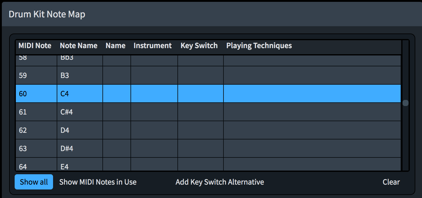Image resolution: width=422 pixels, height=198 pixels.
Task: Click Add Key Switch Alternative
Action: click(x=220, y=182)
